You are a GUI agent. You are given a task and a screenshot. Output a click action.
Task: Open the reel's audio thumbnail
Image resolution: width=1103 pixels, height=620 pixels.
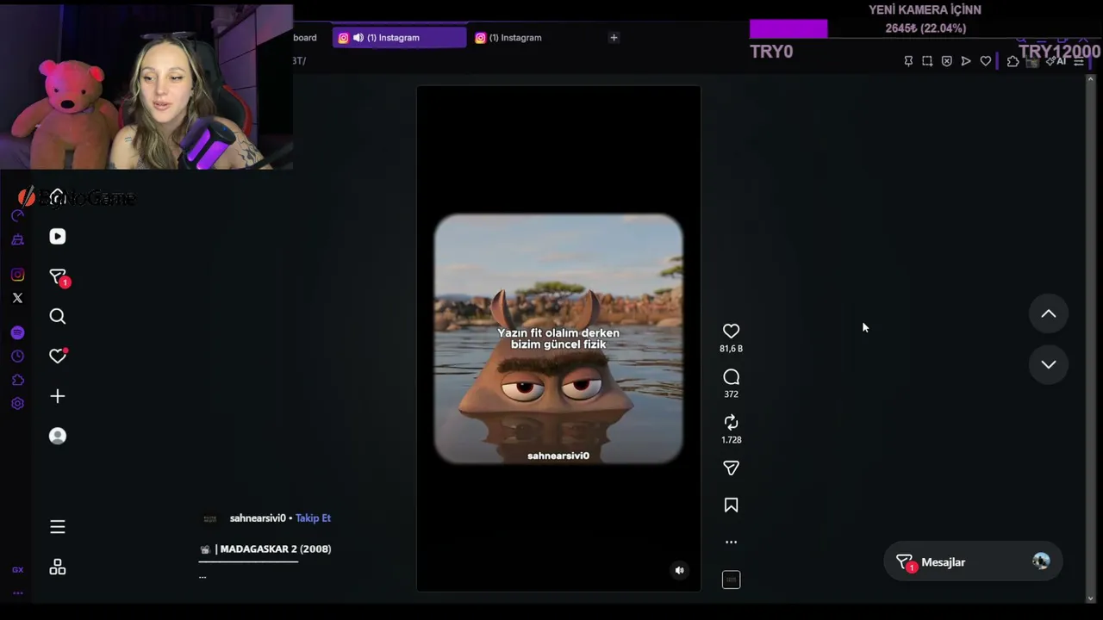731,580
